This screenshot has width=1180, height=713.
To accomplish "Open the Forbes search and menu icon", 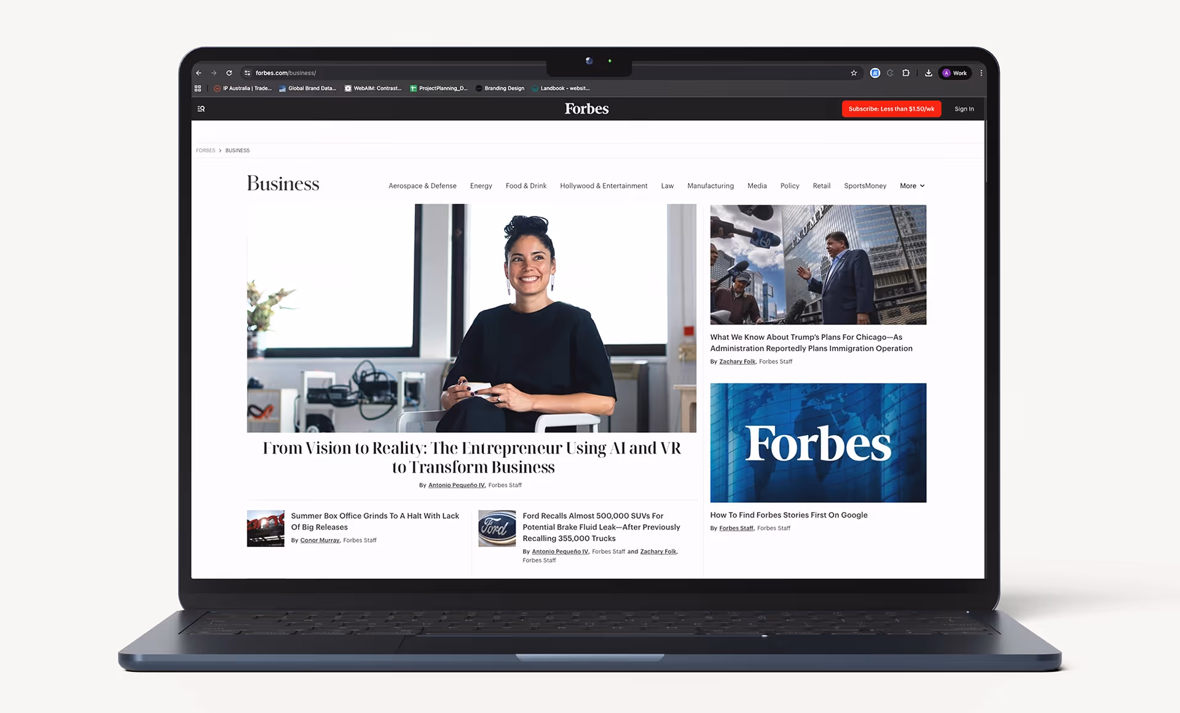I will (201, 109).
